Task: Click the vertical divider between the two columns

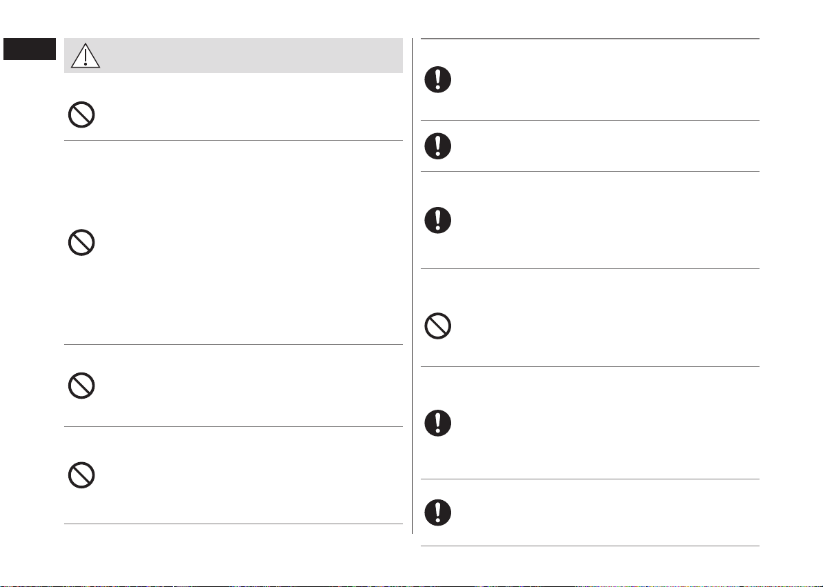Action: point(412,286)
